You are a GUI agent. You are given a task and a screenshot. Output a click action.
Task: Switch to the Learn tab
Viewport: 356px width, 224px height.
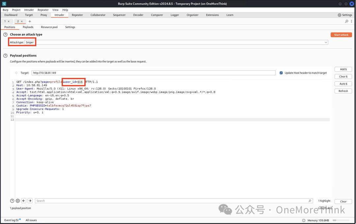(230, 15)
